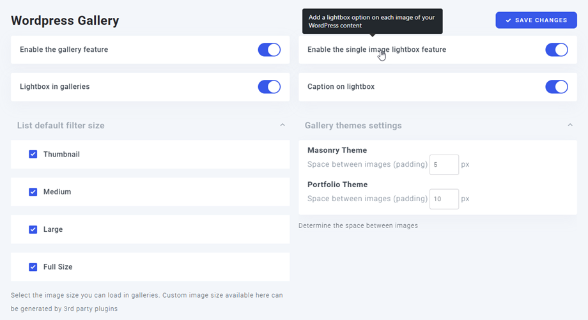Toggle the single image lightbox feature switch

click(557, 50)
